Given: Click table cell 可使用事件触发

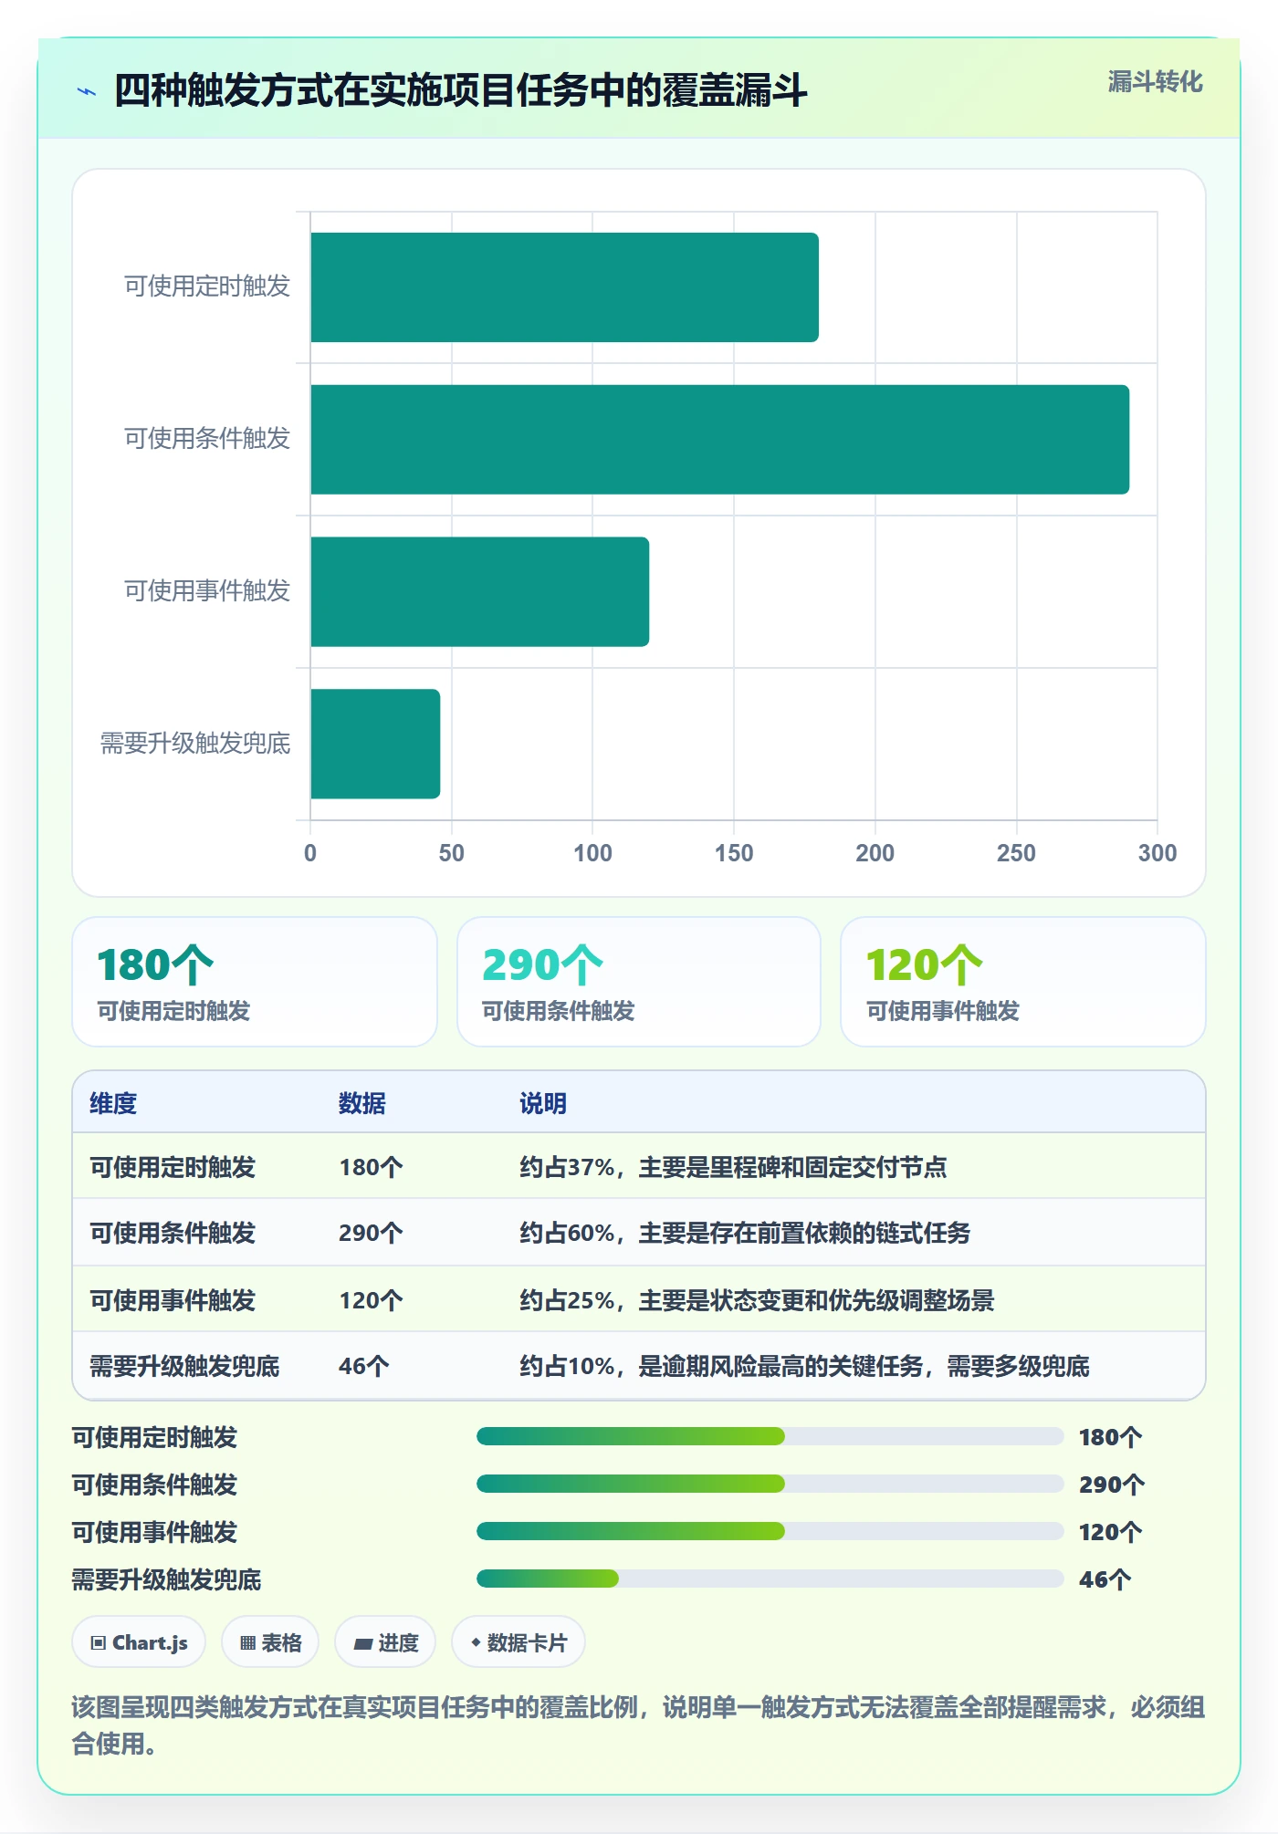Looking at the screenshot, I should click(173, 1300).
